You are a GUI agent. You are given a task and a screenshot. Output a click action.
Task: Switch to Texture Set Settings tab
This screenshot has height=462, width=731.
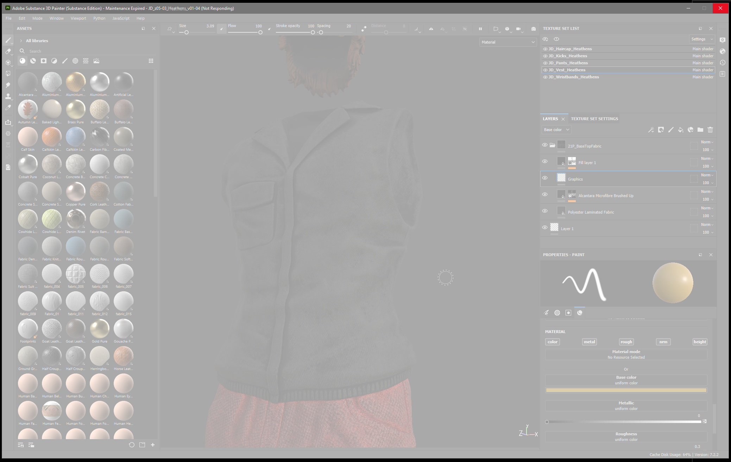(594, 119)
